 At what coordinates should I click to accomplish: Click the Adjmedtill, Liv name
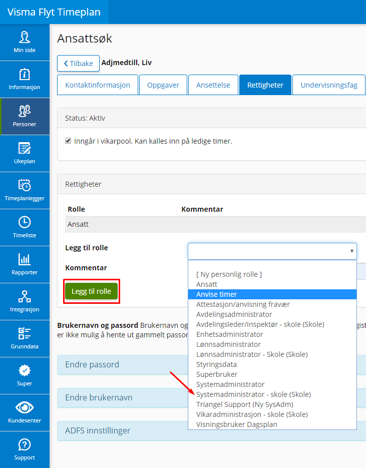click(127, 63)
